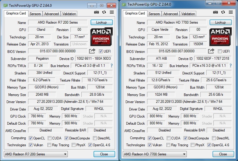238x161 pixels.
Task: Click Memory Size value 2048 MB
Action: (42, 95)
